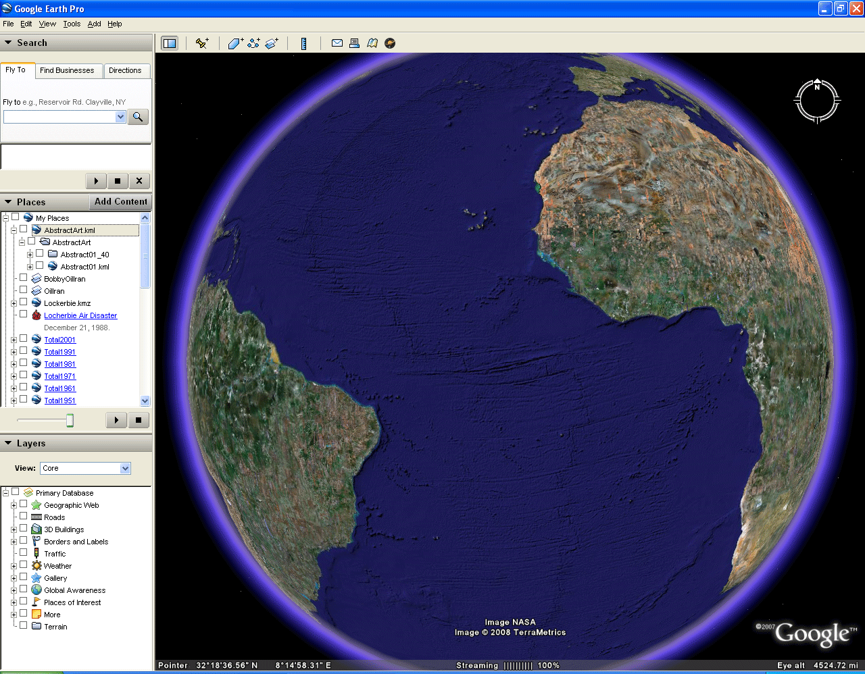Screen dimensions: 865x674
Task: Add an image overlay from the toolbar
Action: coord(272,43)
